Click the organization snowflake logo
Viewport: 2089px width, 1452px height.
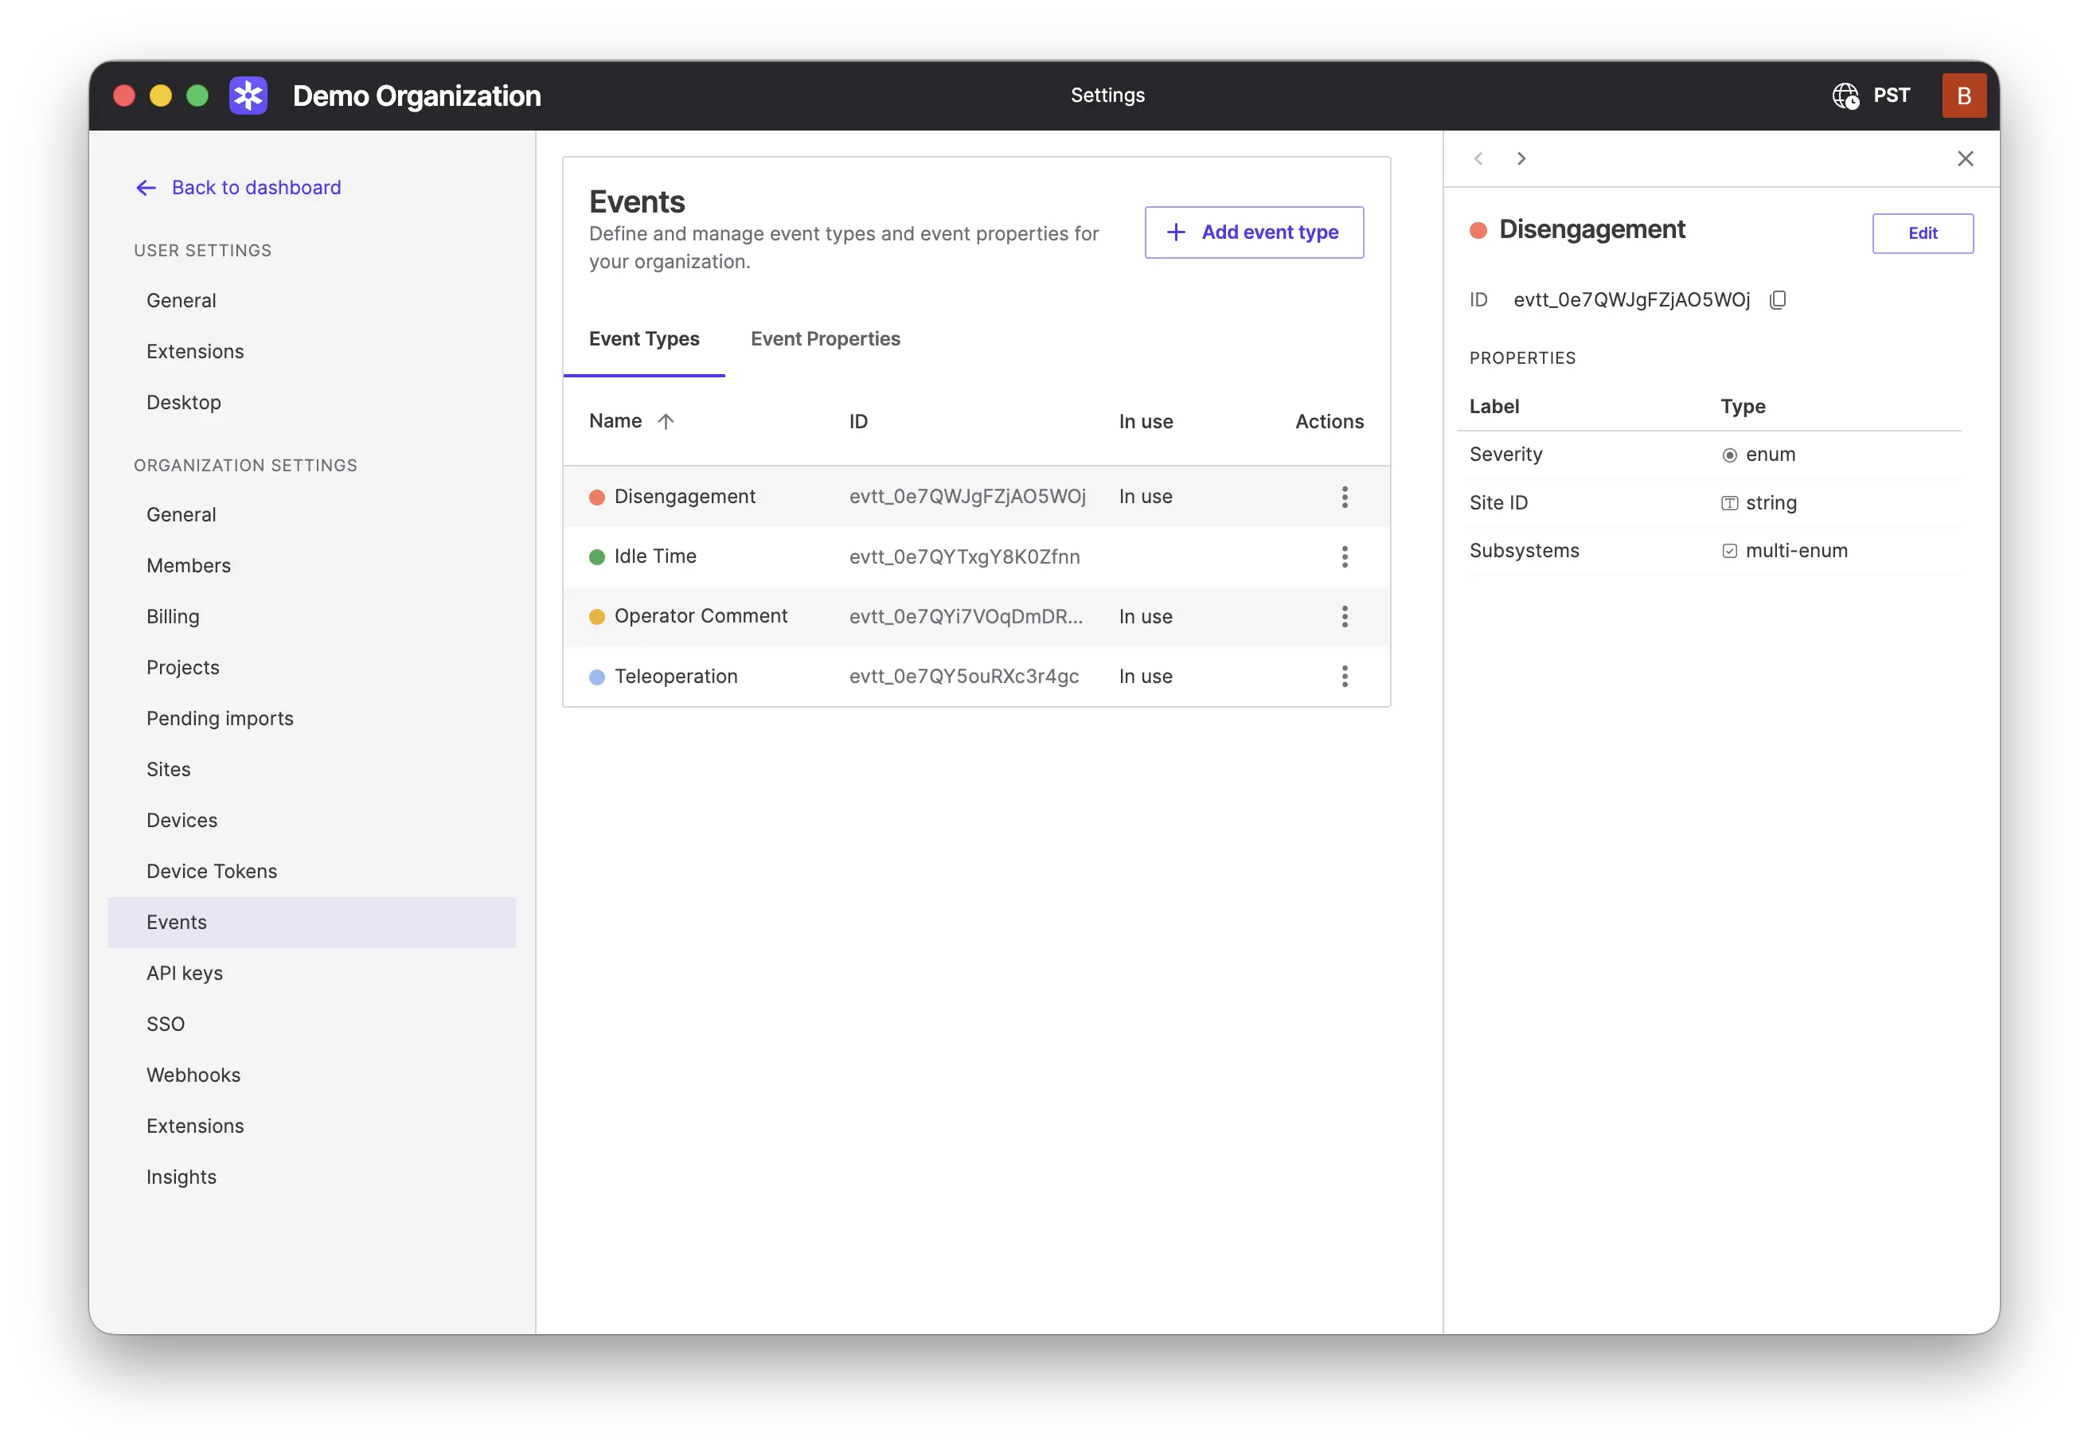(248, 96)
